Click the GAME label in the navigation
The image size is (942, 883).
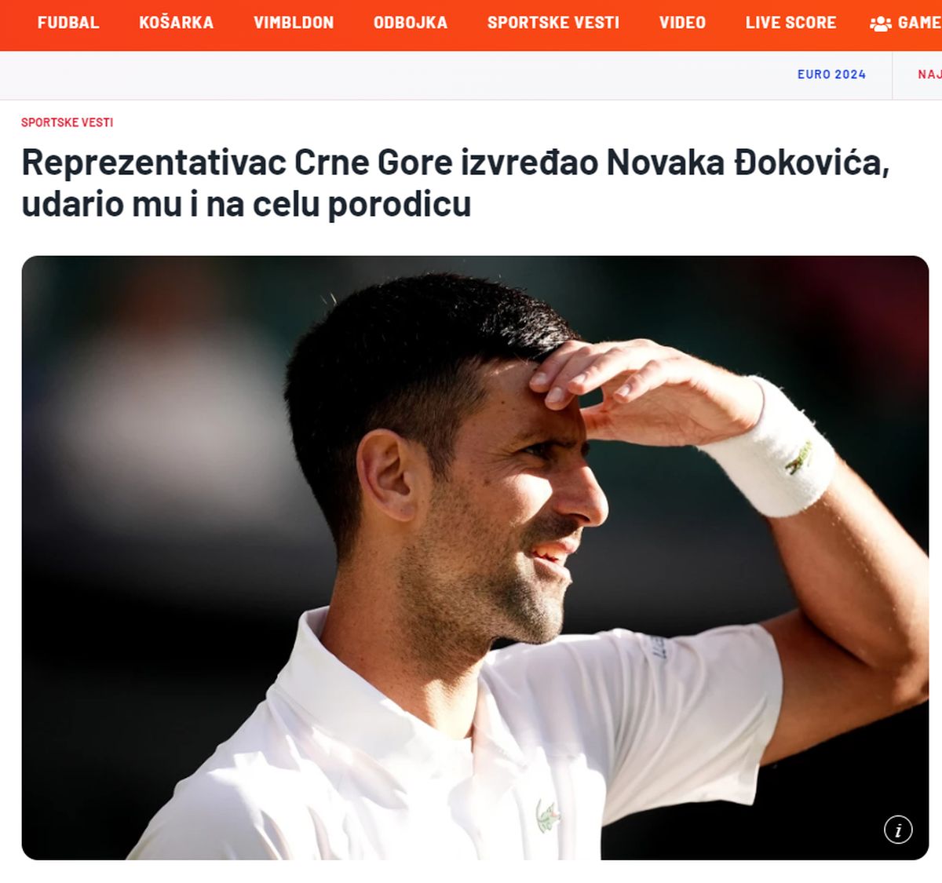pos(919,23)
